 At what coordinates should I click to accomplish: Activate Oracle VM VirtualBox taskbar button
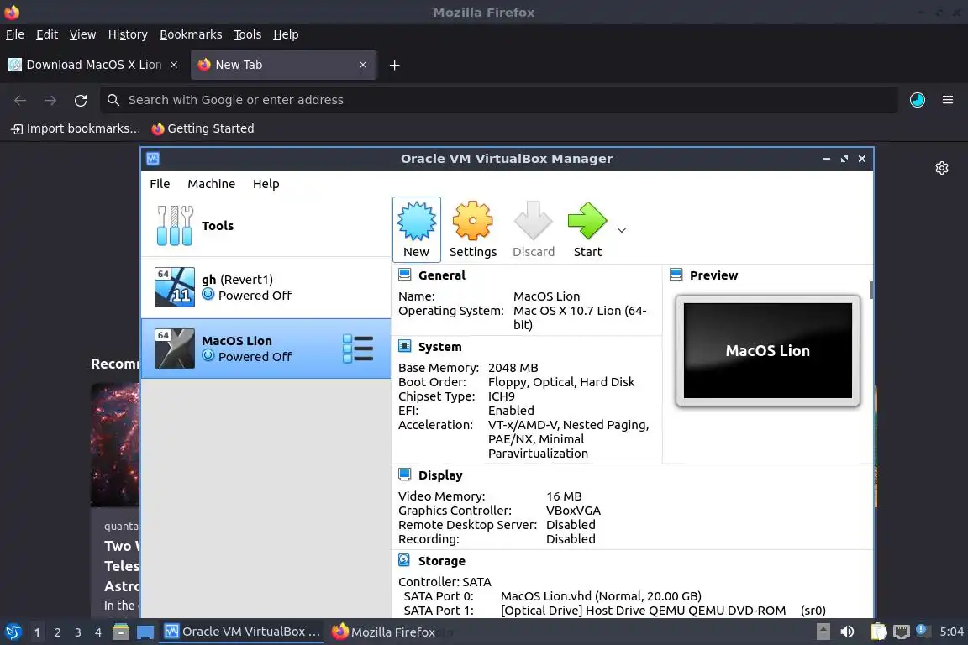pyautogui.click(x=241, y=632)
